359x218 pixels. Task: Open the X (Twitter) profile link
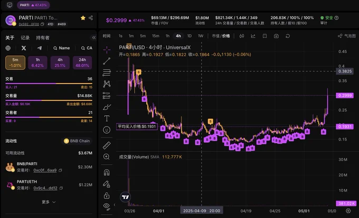click(x=24, y=48)
